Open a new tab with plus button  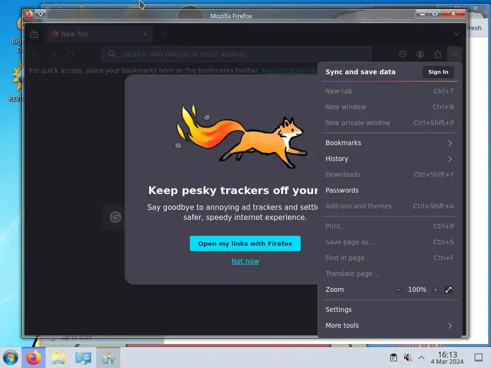click(163, 34)
